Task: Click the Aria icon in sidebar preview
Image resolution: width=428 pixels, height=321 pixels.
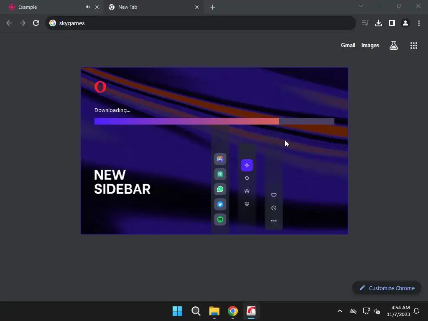Action: pos(220,159)
